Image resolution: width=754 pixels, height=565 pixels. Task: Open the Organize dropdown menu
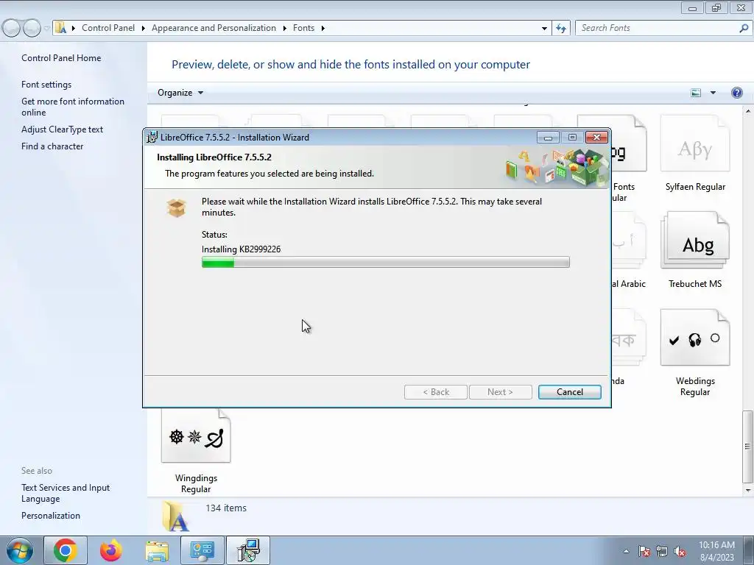coord(180,93)
